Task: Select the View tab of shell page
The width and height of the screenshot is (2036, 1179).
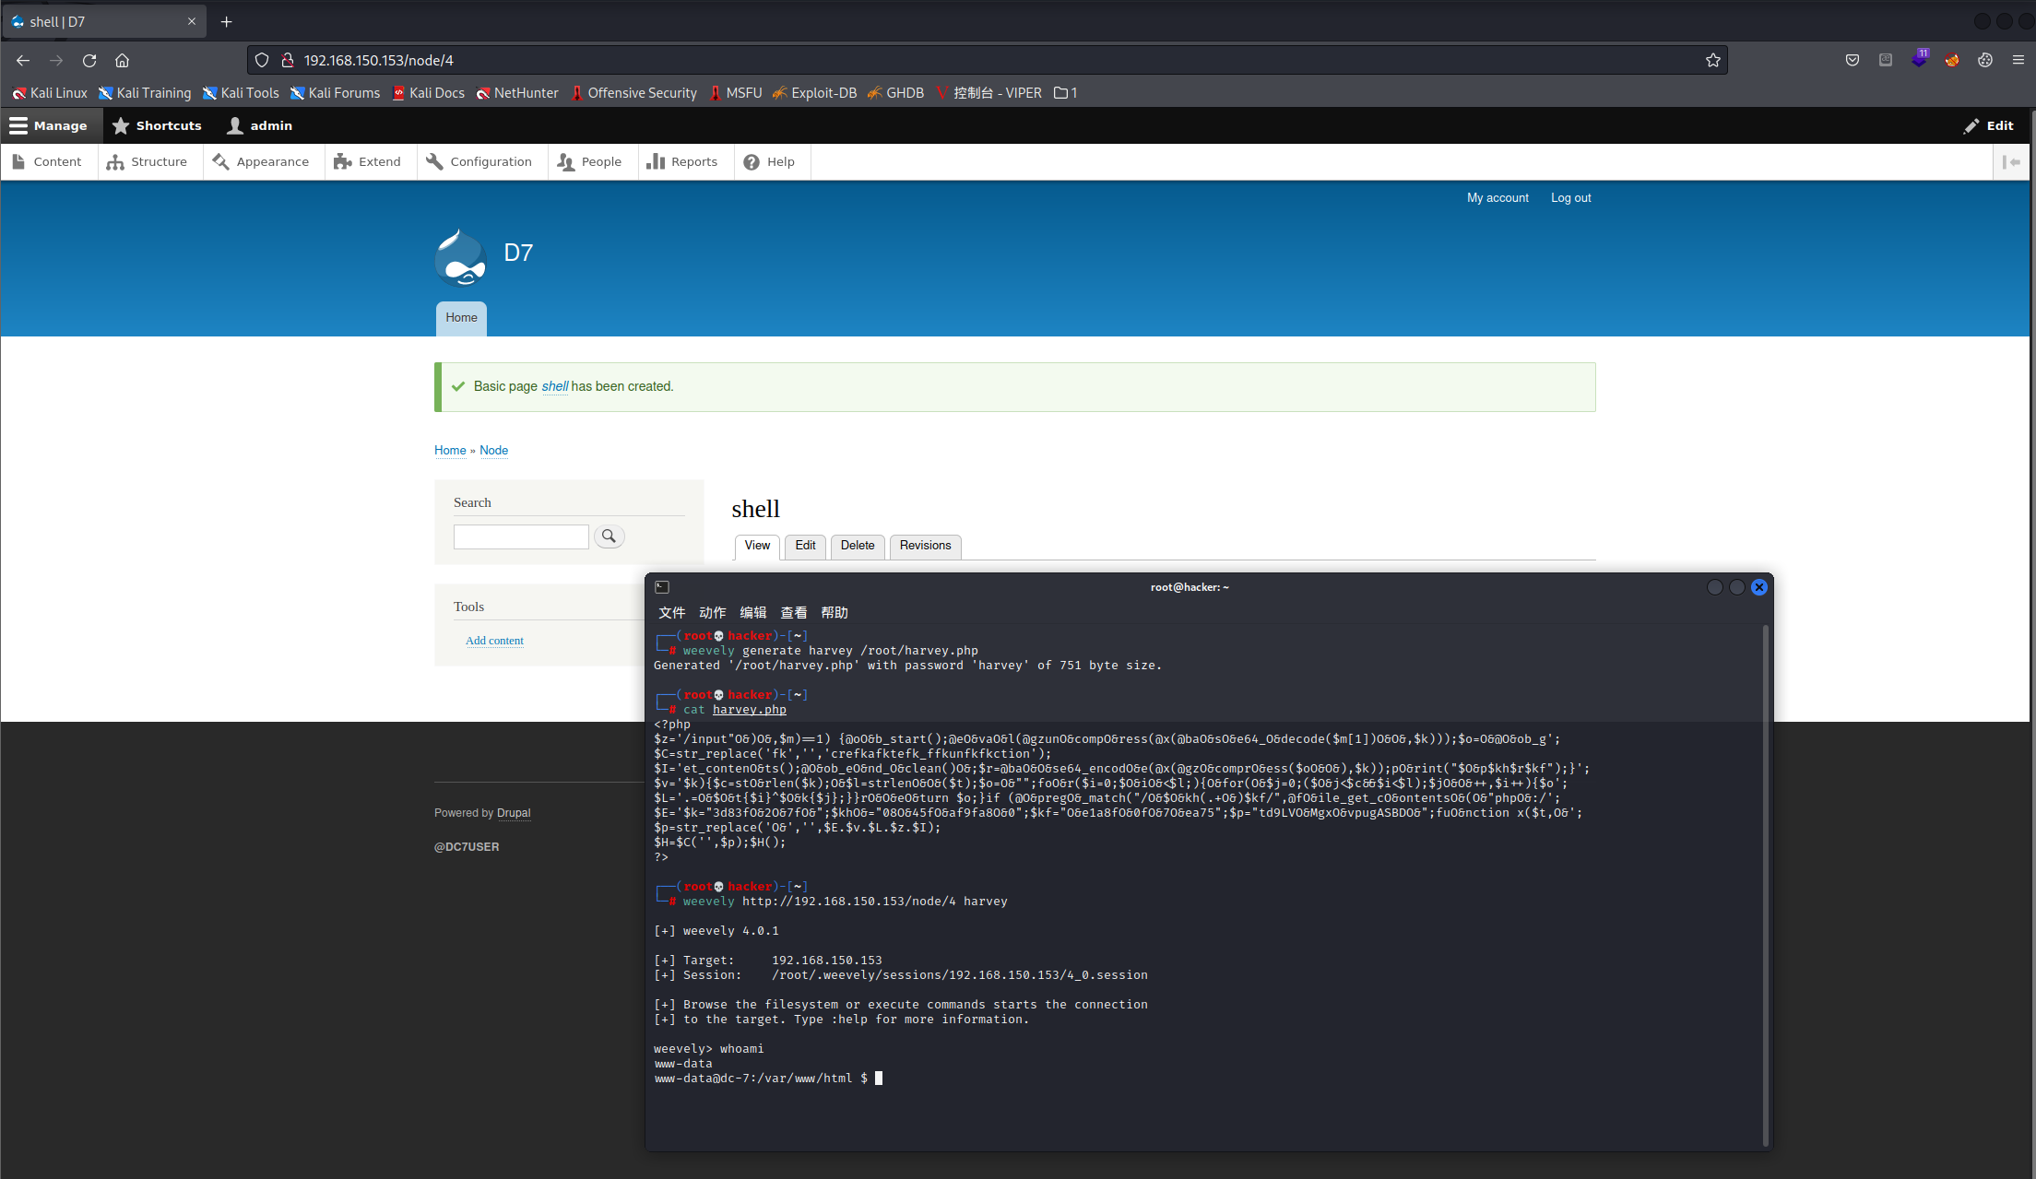Action: (757, 546)
